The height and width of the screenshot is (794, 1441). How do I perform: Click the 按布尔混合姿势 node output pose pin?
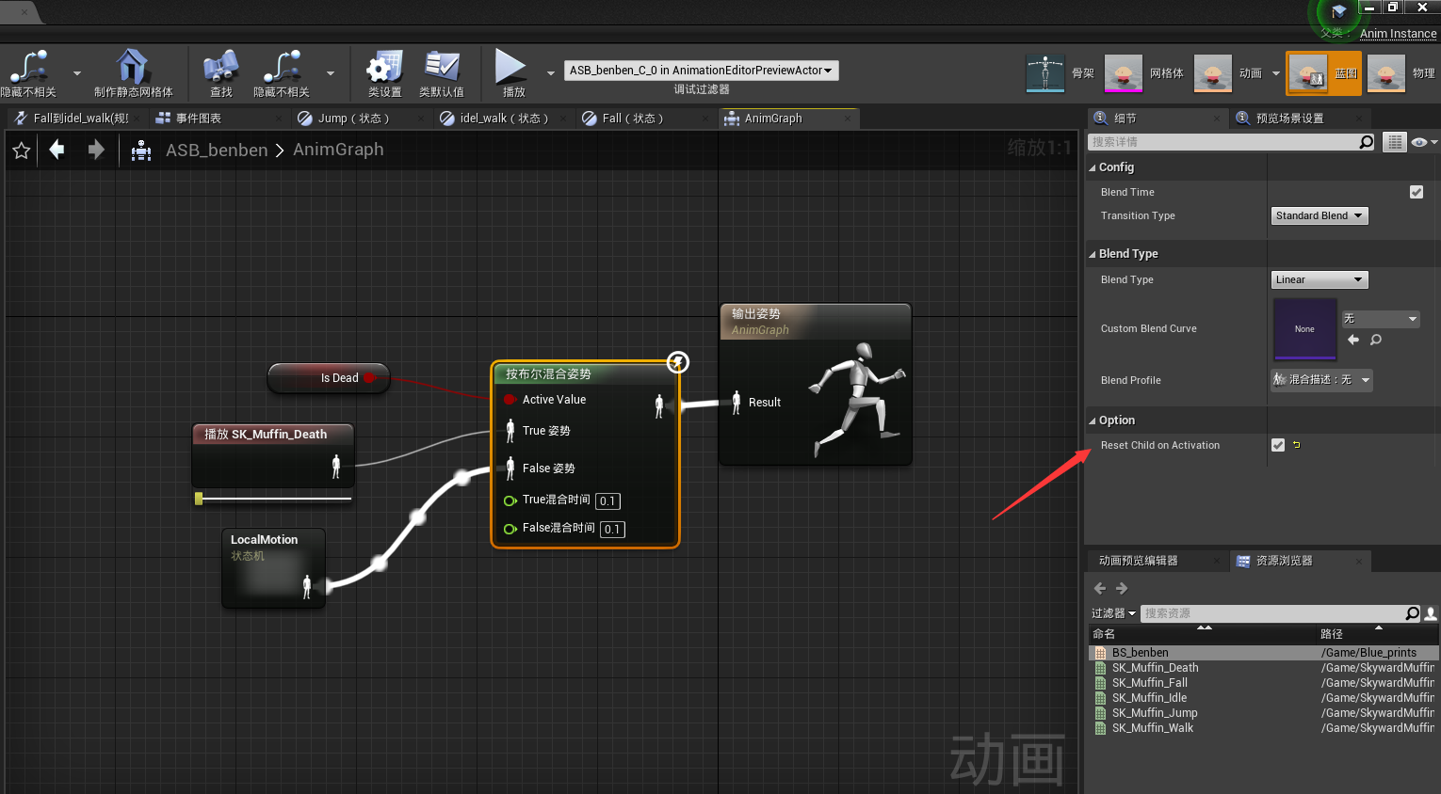tap(659, 406)
